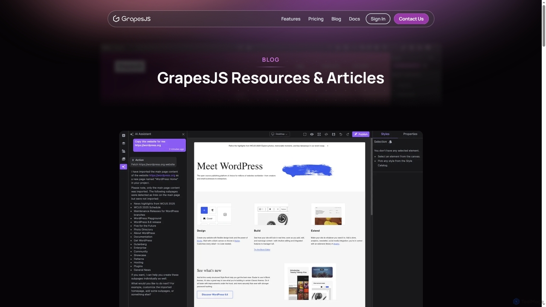Click 'Gutenberg' list item

(140, 244)
